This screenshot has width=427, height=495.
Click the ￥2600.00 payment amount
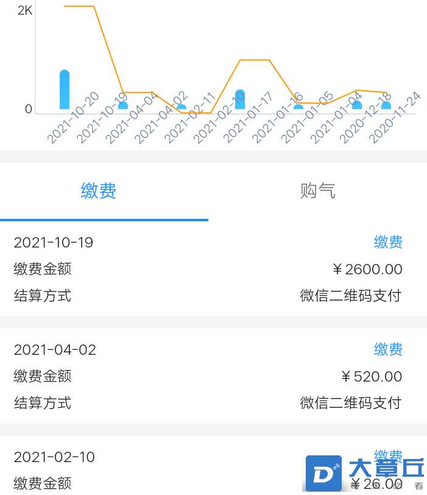tap(367, 269)
